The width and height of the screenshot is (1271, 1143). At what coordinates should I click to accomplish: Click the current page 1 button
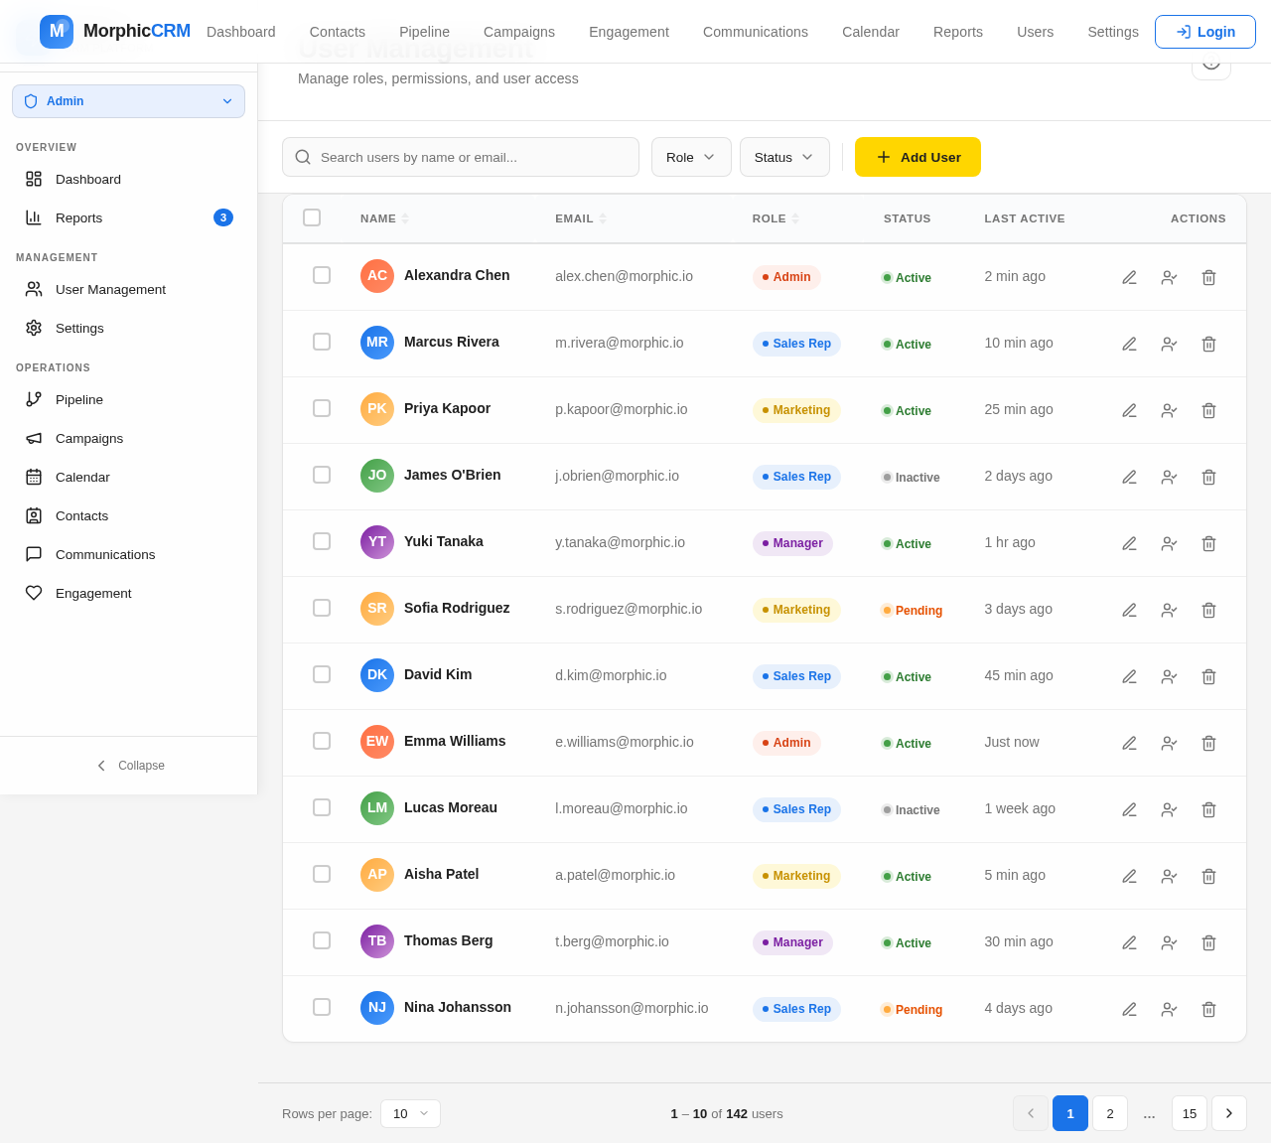[x=1070, y=1113]
